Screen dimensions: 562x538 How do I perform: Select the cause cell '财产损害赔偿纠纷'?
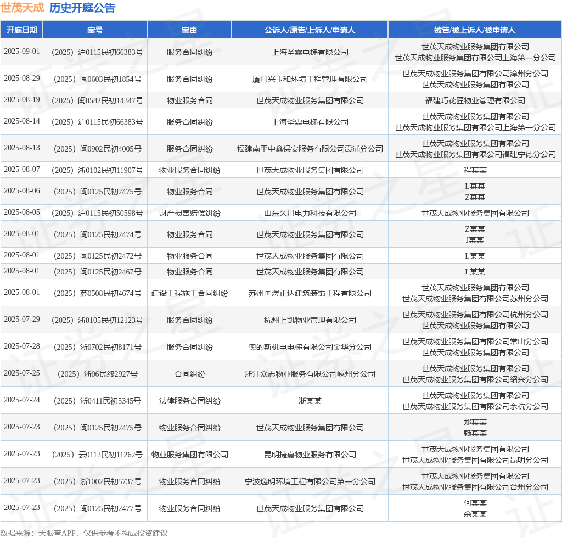coord(189,213)
